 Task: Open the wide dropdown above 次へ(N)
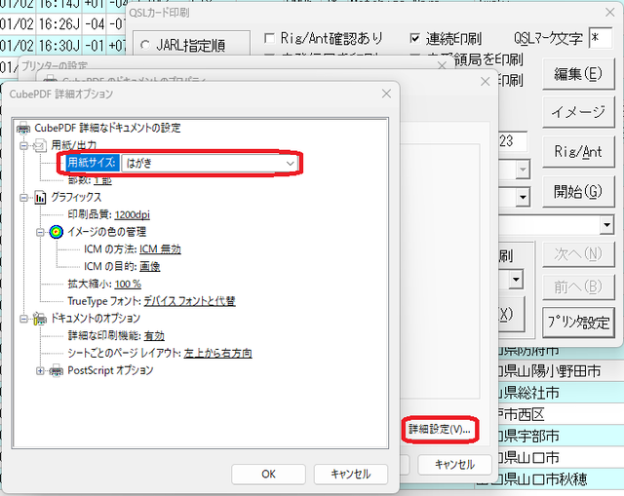pos(606,225)
